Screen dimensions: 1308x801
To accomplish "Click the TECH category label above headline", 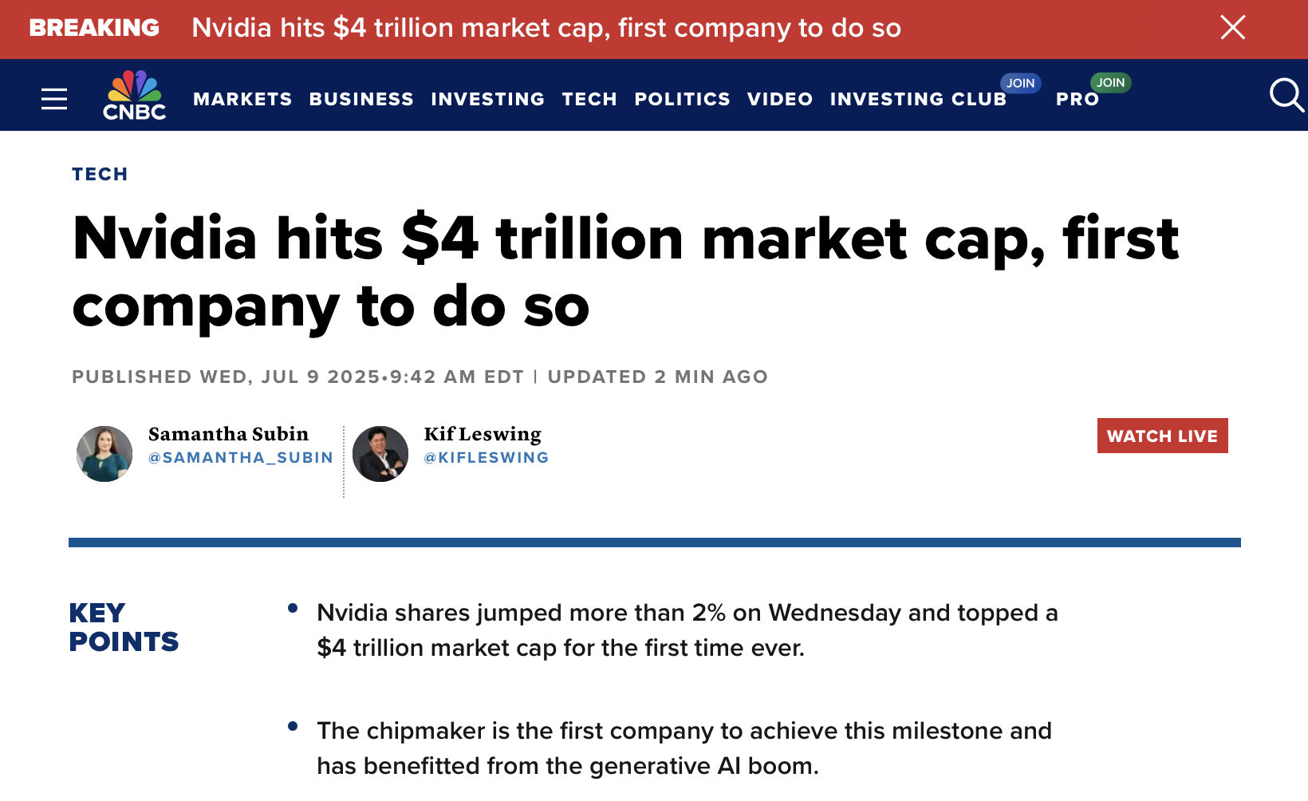I will point(100,174).
